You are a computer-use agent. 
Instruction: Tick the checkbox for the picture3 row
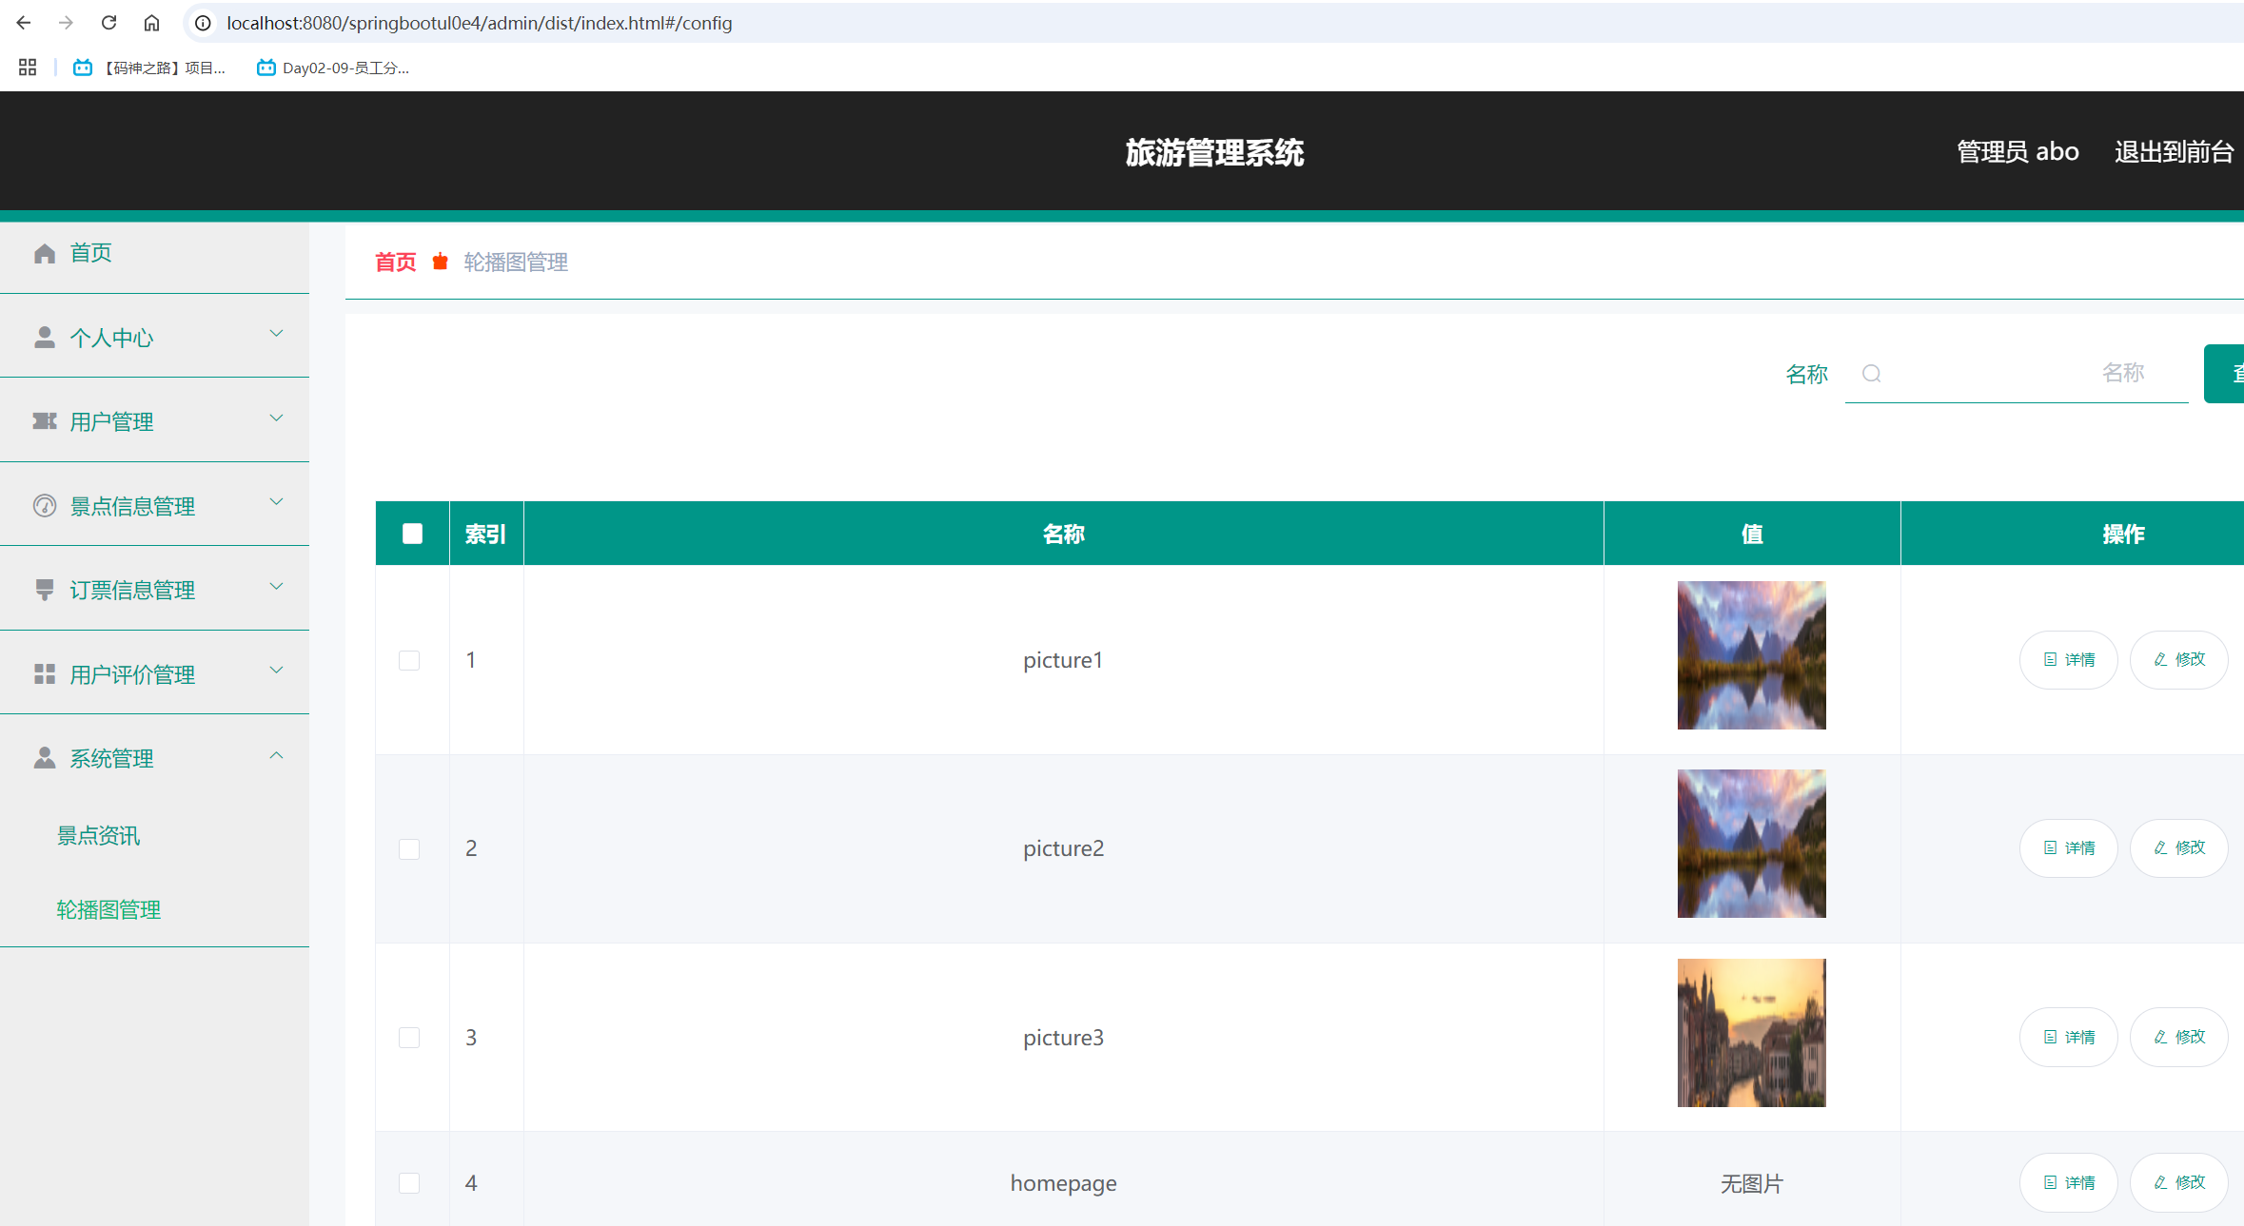coord(409,1038)
